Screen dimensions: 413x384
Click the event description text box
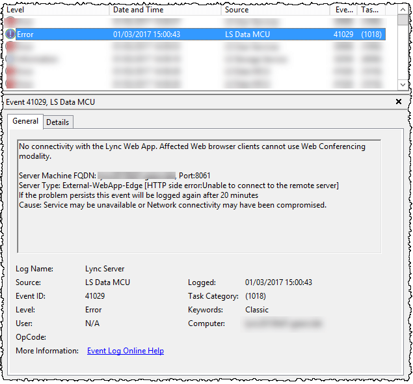point(199,197)
